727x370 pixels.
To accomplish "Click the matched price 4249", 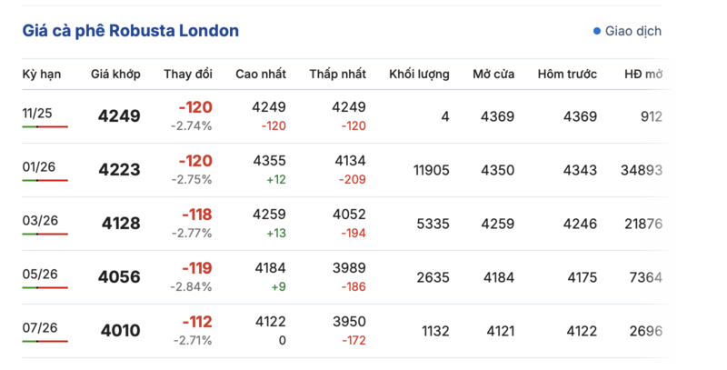I will click(x=119, y=116).
